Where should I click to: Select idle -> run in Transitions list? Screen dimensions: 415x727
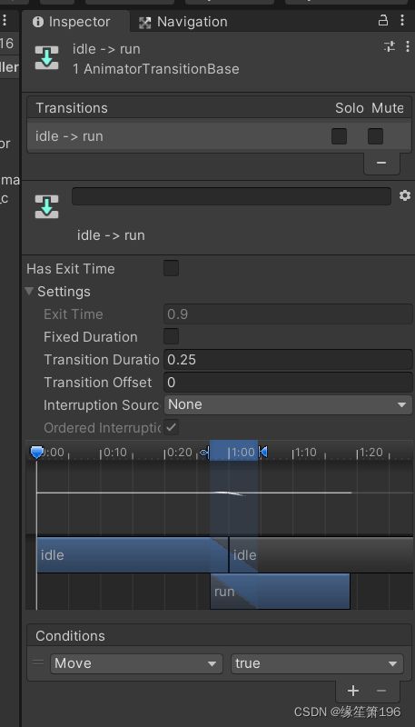point(219,136)
